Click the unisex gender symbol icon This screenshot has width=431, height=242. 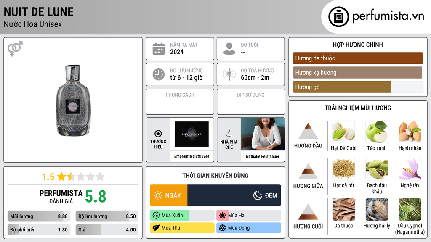15,49
